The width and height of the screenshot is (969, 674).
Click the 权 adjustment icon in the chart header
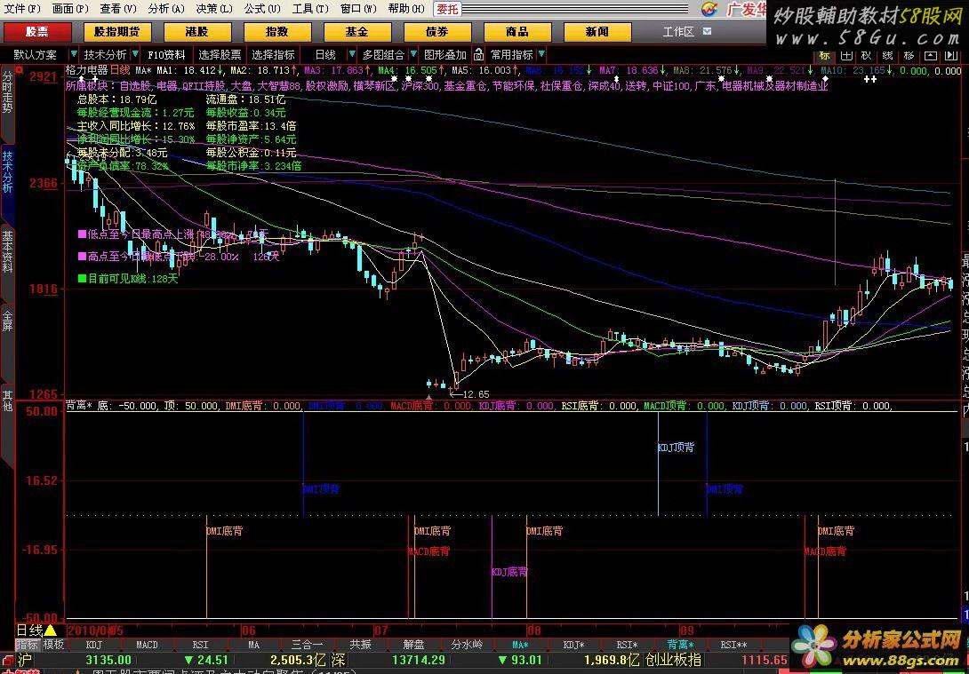pyautogui.click(x=866, y=55)
